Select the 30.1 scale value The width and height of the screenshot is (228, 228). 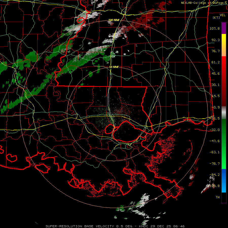click(216, 85)
